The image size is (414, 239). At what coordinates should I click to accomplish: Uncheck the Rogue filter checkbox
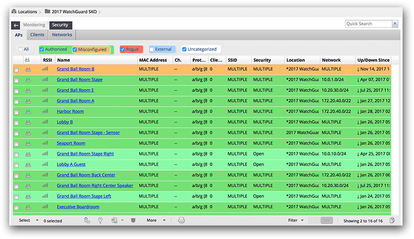pyautogui.click(x=123, y=50)
